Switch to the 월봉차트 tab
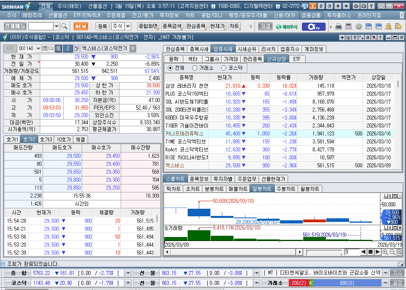Image resolution: width=406 pixels, height=290 pixels. coord(310,189)
